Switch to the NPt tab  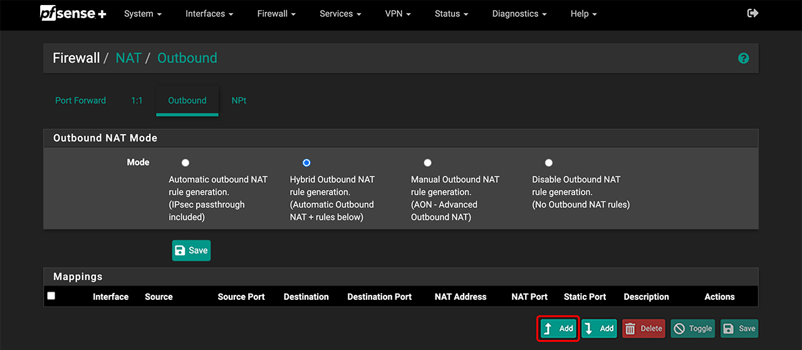tap(239, 100)
